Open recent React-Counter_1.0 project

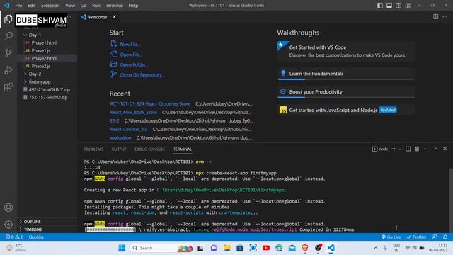129,129
